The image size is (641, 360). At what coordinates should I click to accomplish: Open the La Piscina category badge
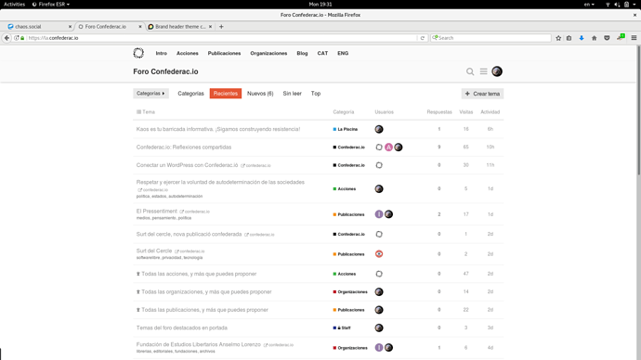346,129
